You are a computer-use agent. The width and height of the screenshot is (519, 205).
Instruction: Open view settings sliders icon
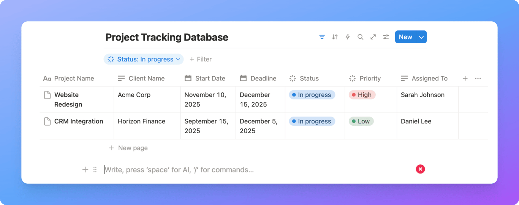386,37
